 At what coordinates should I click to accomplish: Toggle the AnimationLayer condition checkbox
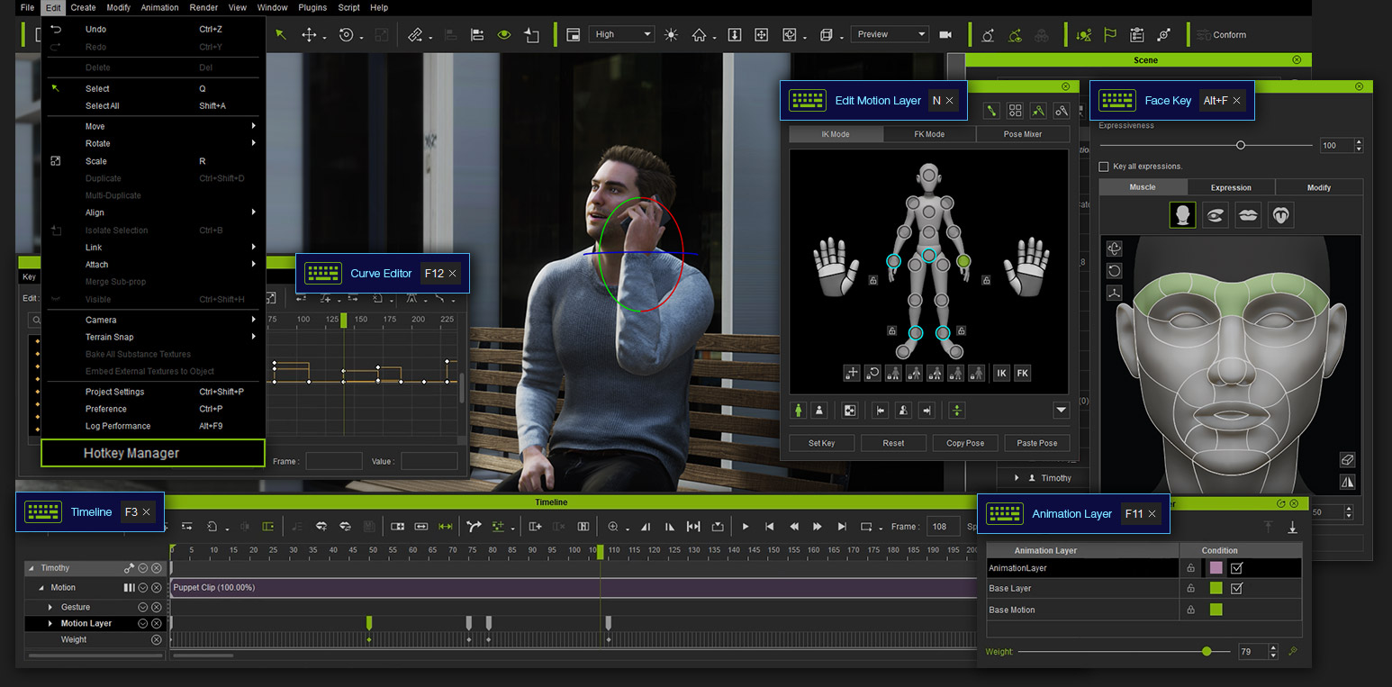[1236, 568]
